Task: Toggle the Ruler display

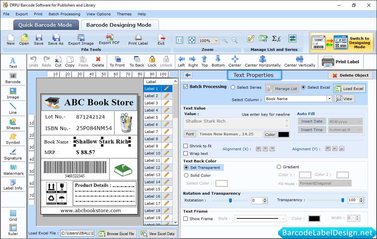Action: 13,230
